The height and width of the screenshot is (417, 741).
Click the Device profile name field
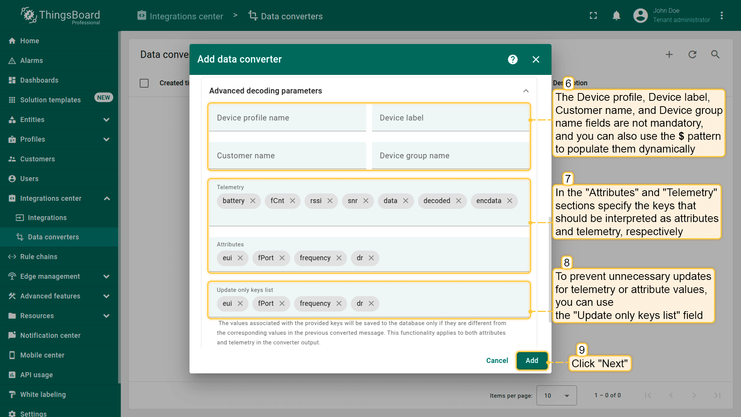[x=288, y=118]
